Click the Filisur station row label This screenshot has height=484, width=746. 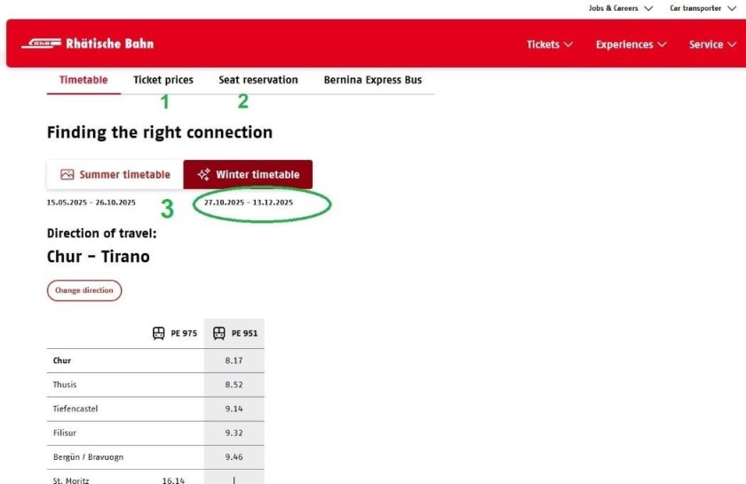(64, 433)
